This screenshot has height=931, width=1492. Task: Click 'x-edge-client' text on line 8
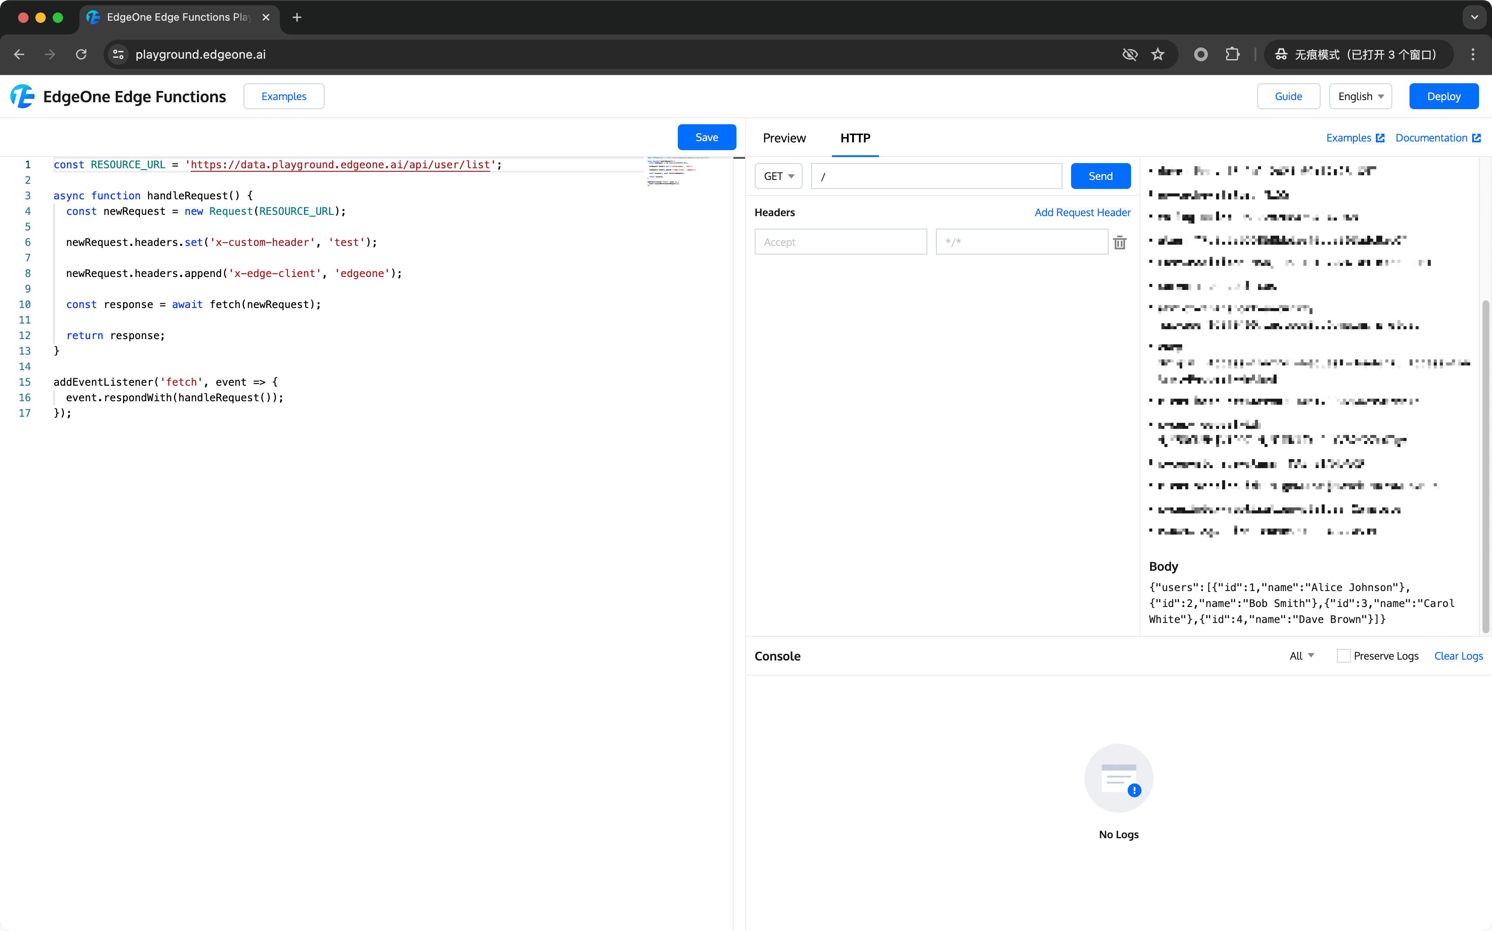pos(275,274)
